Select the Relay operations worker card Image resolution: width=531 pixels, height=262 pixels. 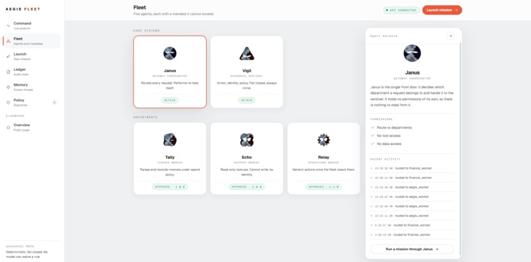323,158
